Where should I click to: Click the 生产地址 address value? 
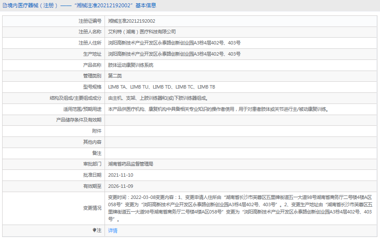click(174, 54)
